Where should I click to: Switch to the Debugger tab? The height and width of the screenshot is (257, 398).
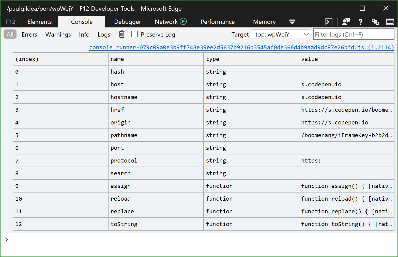pos(128,22)
